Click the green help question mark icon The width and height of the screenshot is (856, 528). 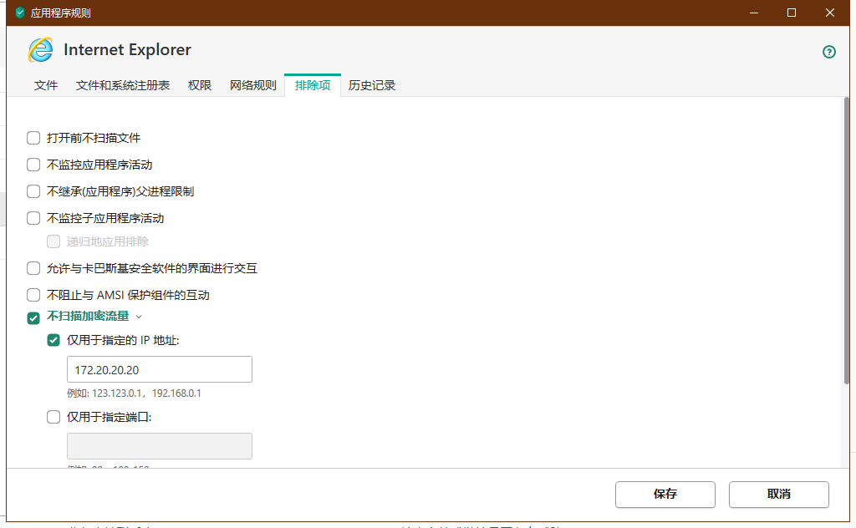[828, 52]
